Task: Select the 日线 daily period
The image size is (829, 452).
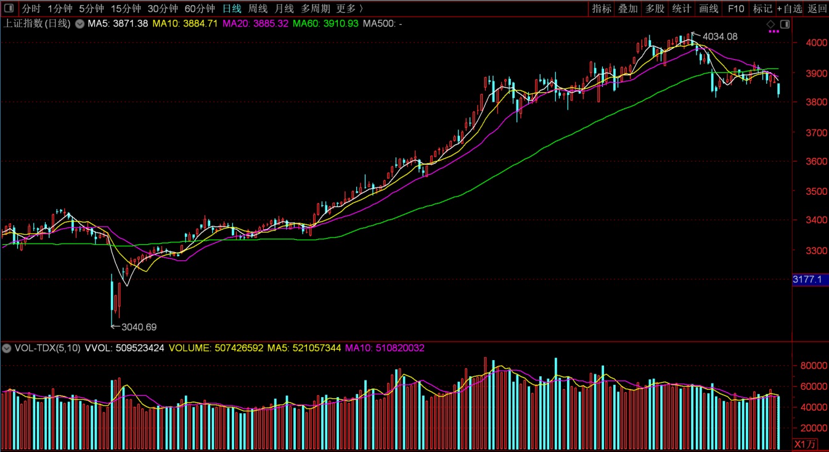Action: 232,9
